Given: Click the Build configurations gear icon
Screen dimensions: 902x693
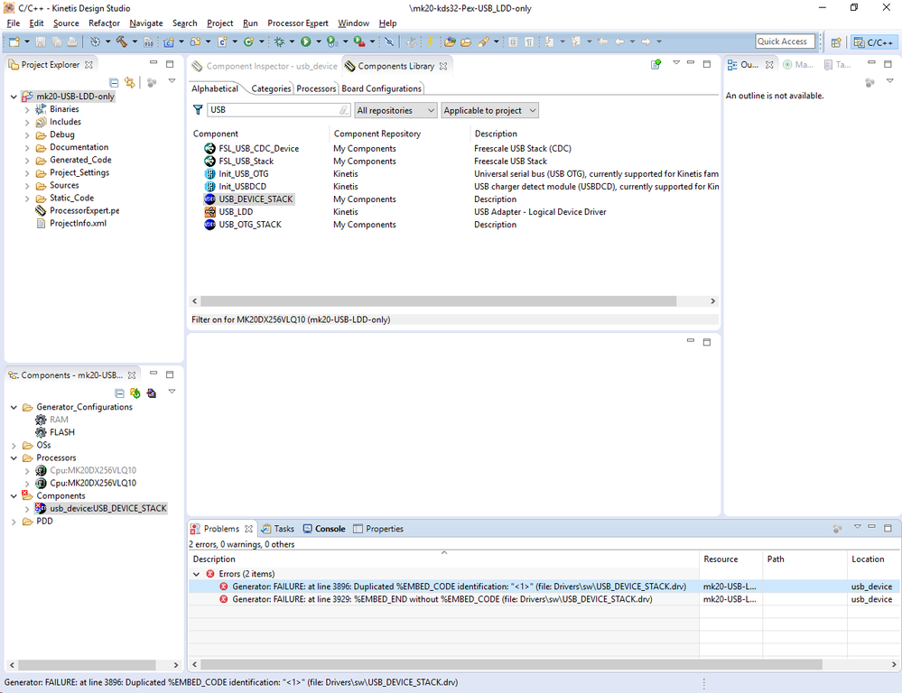Looking at the screenshot, I should point(96,42).
